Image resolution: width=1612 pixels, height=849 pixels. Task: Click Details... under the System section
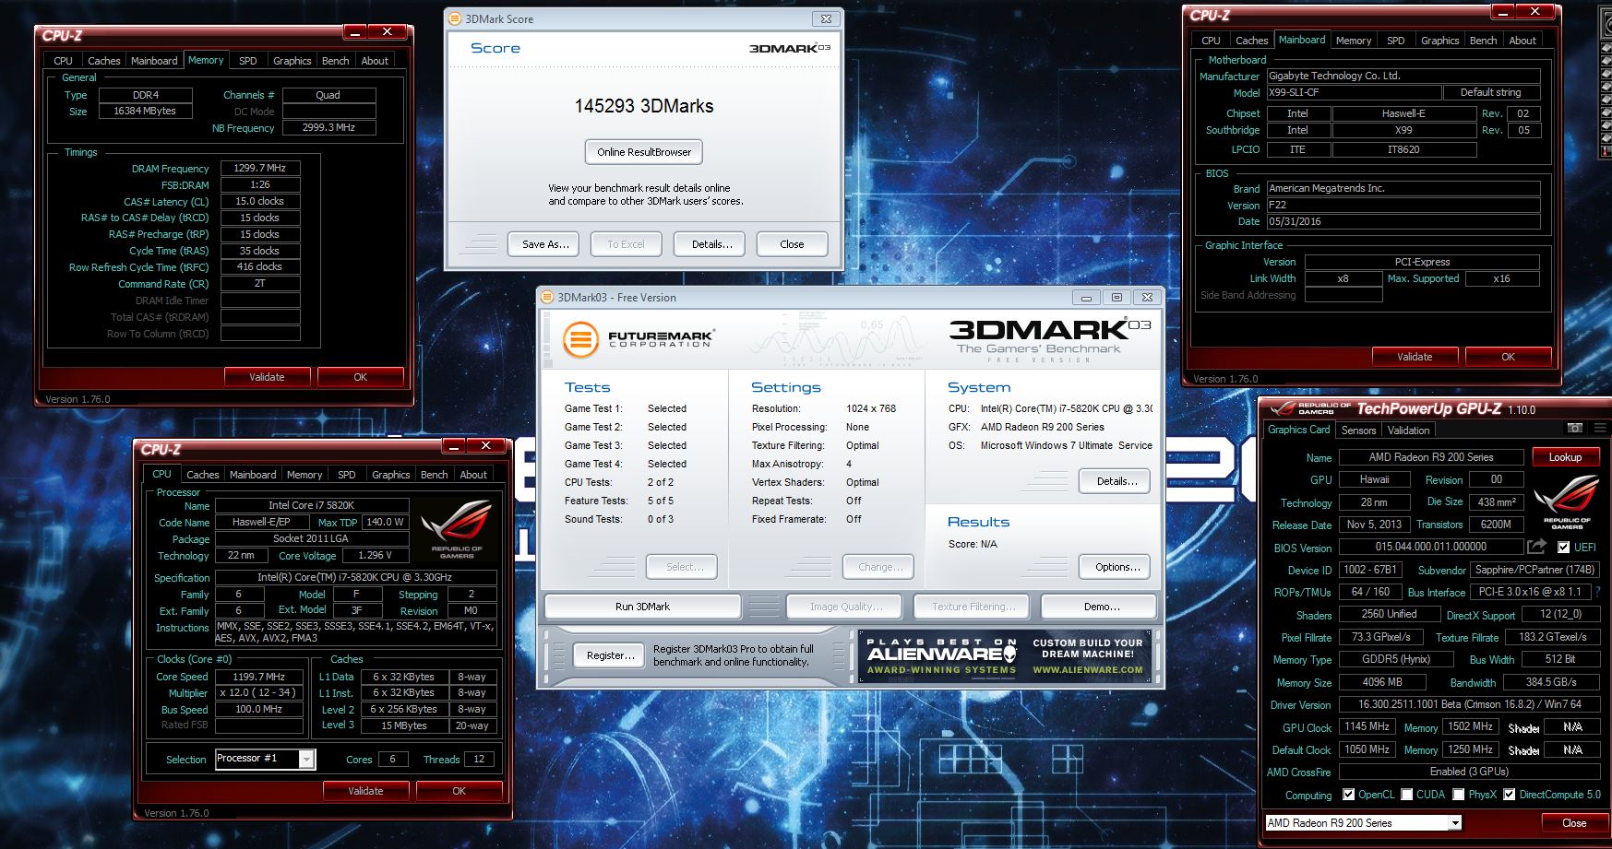click(1116, 481)
